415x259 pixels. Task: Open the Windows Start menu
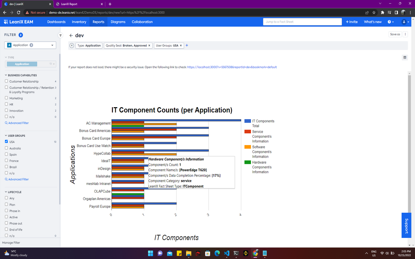pos(150,253)
